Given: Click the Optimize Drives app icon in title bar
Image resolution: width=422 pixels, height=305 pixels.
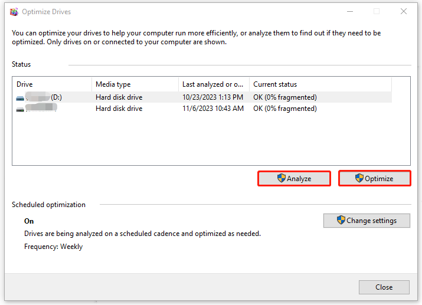Looking at the screenshot, I should click(x=14, y=11).
